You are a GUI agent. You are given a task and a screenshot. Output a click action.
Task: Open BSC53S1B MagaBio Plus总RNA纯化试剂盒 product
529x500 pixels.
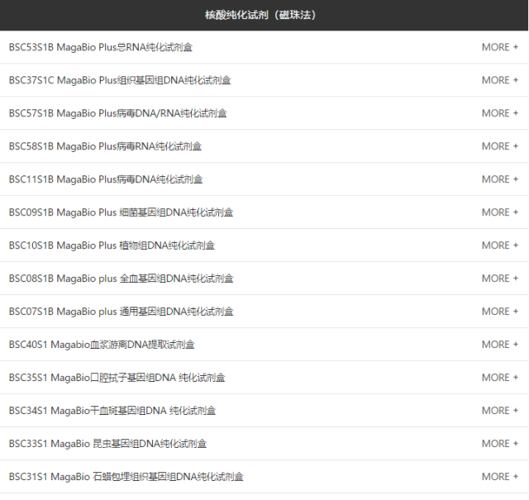(x=101, y=47)
